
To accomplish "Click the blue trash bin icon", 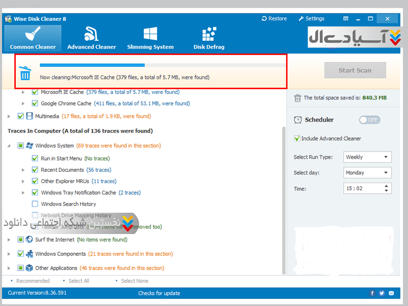I will [x=25, y=73].
